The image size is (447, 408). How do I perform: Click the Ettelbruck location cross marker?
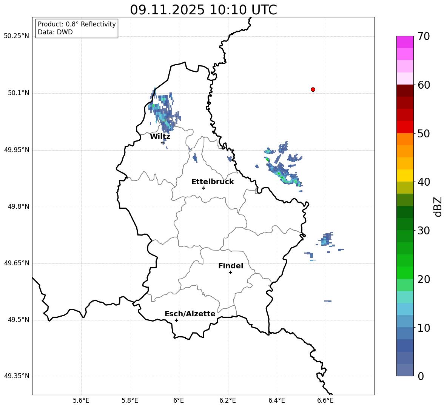pos(203,188)
